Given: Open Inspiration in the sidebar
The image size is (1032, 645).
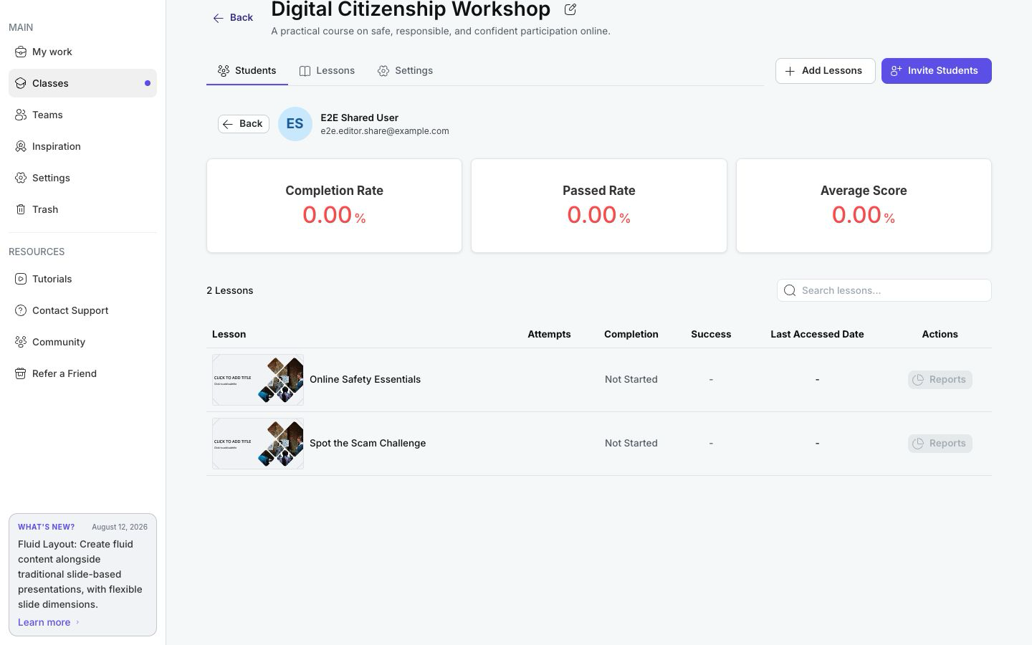Looking at the screenshot, I should (82, 146).
